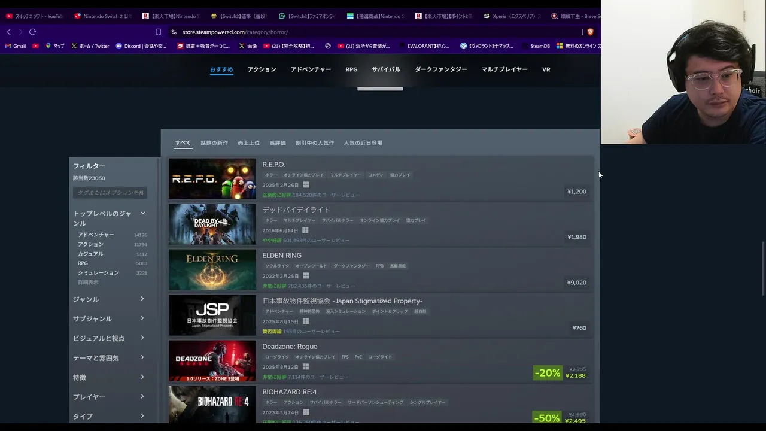
Task: Select the おすすめ category tab
Action: pos(221,69)
